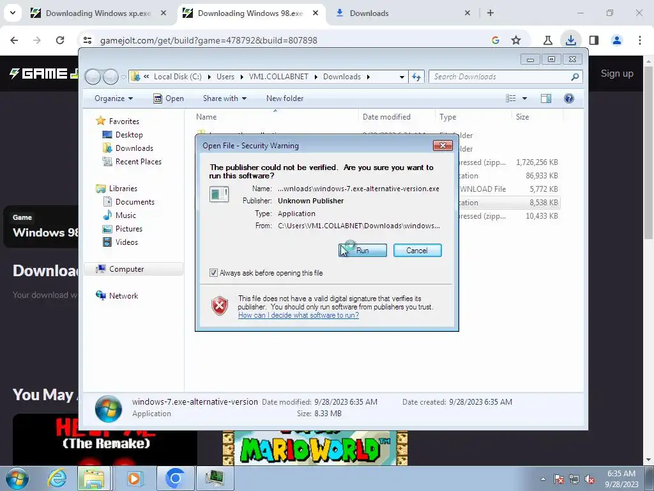This screenshot has width=654, height=491.
Task: Open Chrome three-dot menu
Action: pyautogui.click(x=640, y=40)
